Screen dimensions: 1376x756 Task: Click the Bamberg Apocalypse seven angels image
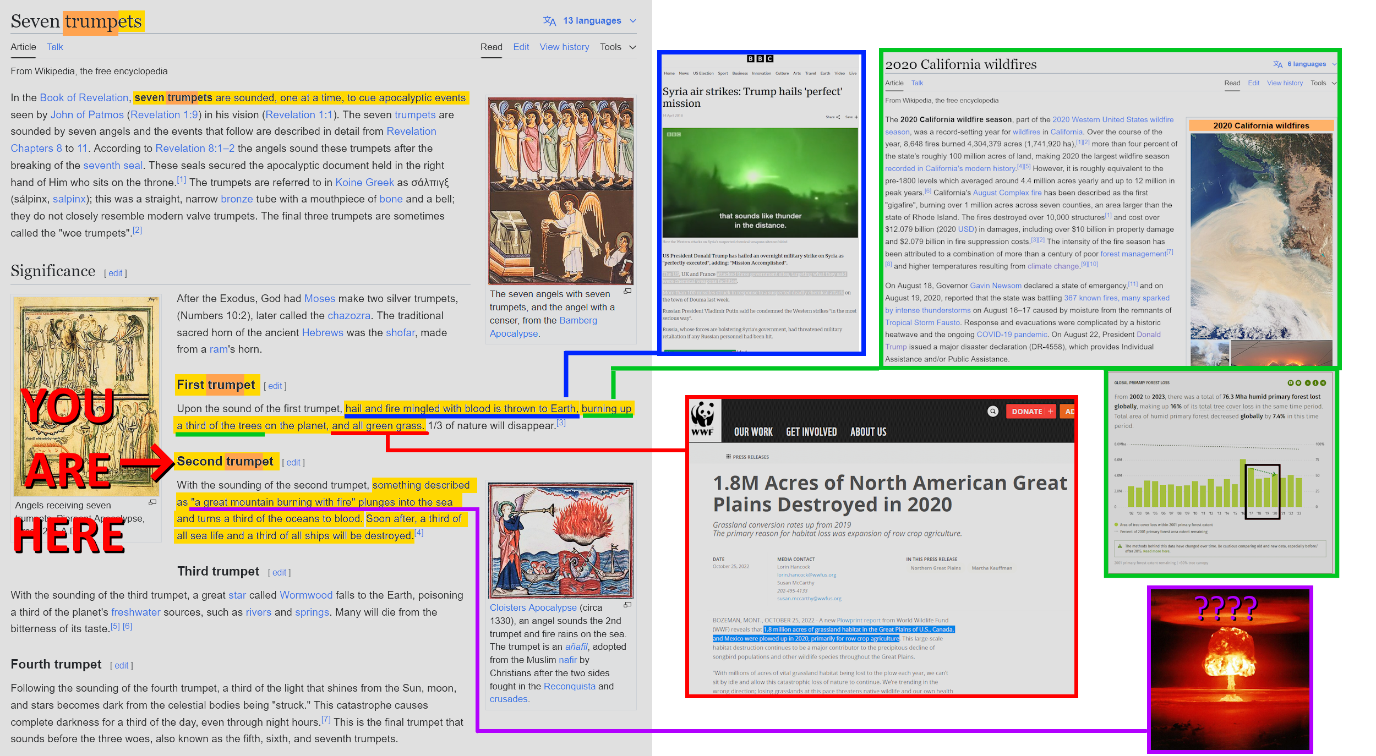(x=561, y=191)
